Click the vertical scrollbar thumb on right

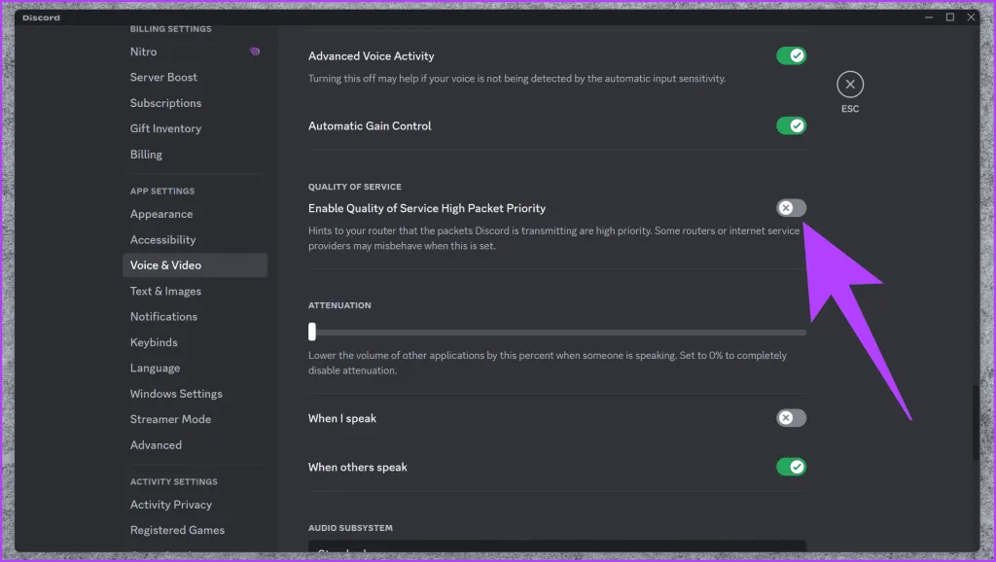pos(975,423)
